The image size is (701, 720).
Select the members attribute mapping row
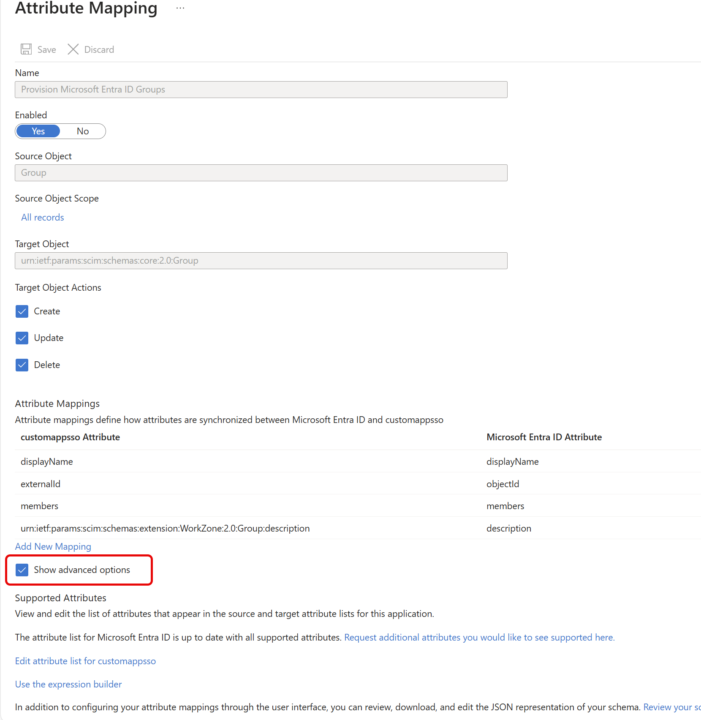click(40, 506)
